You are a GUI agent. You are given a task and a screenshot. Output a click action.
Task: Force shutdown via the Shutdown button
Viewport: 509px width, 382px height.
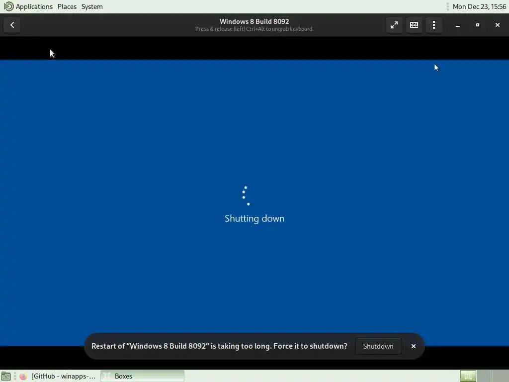click(378, 346)
